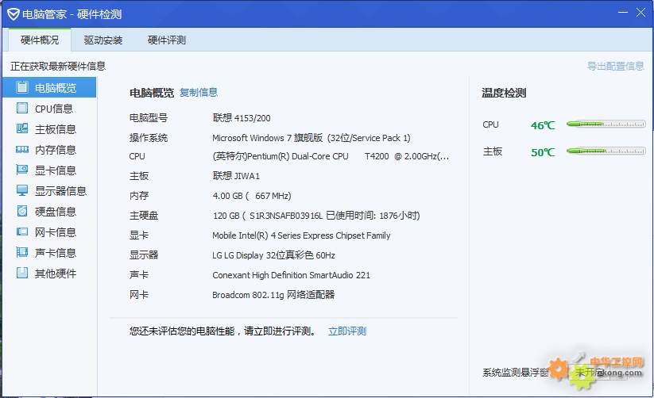
Task: Click the 46℃ CPU temperature value
Action: (543, 125)
